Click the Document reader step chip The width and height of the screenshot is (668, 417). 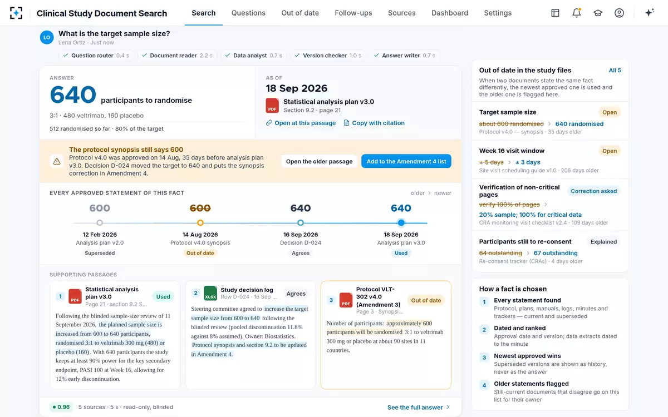[x=177, y=56]
